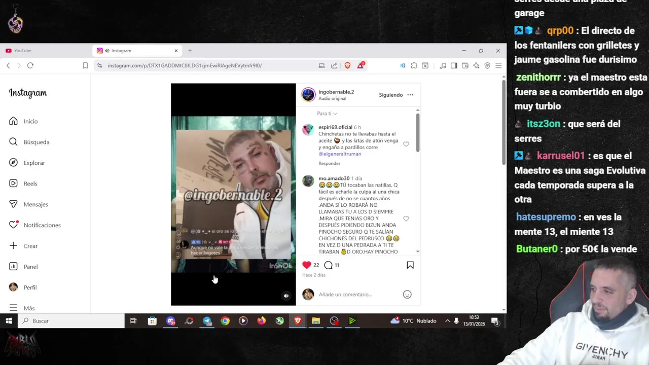Close the Instagram tab
This screenshot has width=649, height=365.
pyautogui.click(x=176, y=51)
